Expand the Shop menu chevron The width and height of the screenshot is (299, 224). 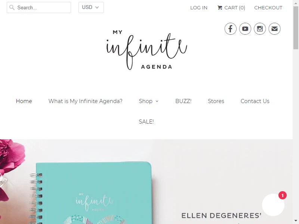point(157,101)
